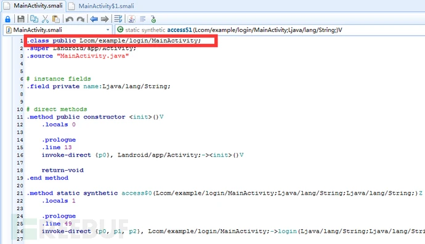Click the green jump-to-method icon

(x=153, y=19)
